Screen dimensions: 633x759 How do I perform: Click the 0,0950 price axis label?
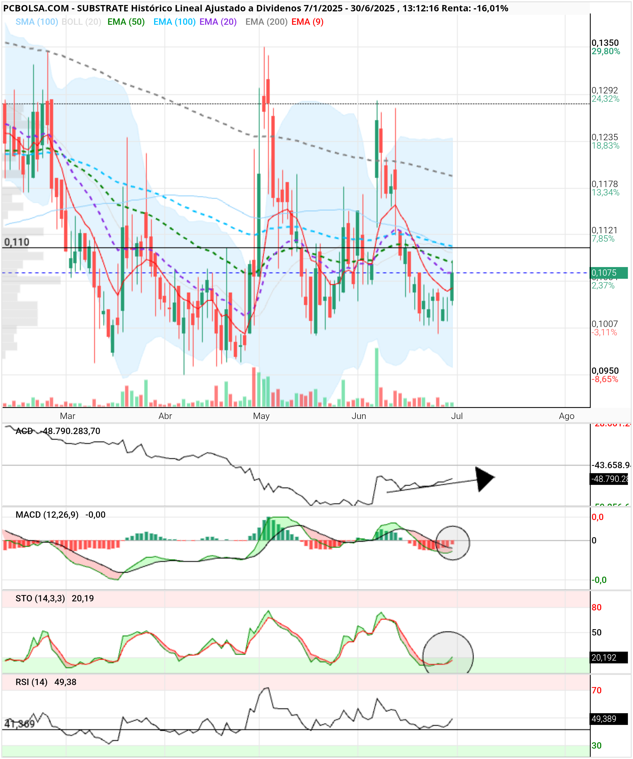click(605, 371)
